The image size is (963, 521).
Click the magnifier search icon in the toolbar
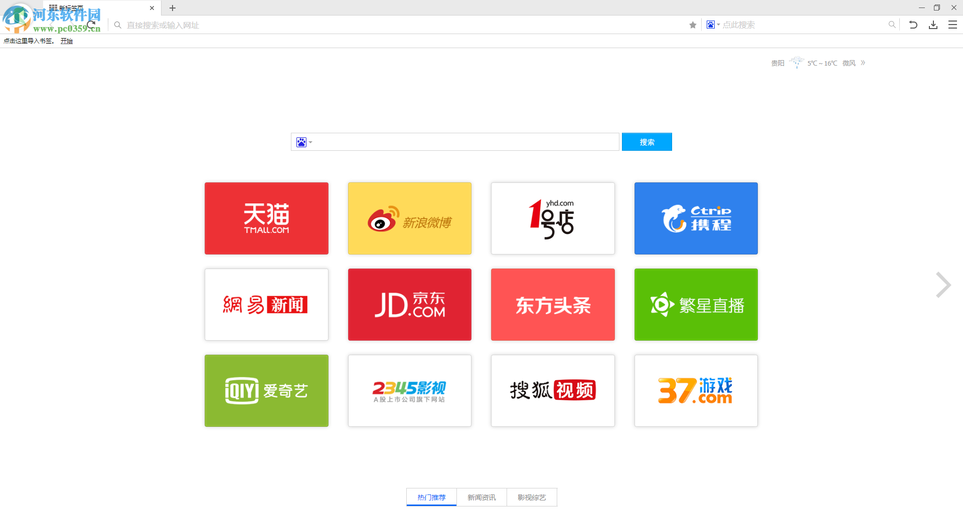892,25
